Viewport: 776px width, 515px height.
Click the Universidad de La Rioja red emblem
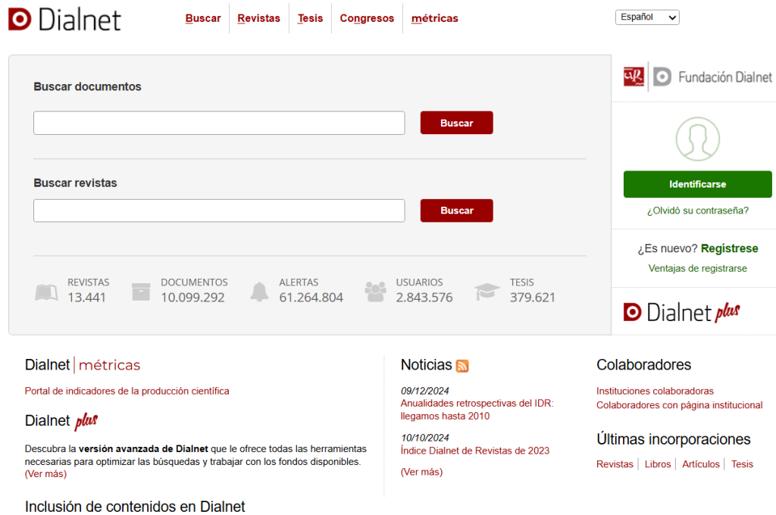tap(634, 76)
